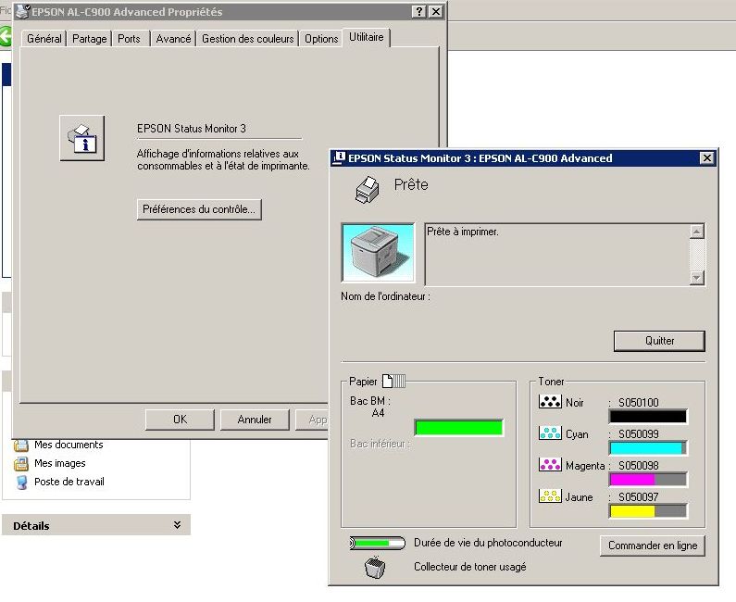Click the status message scroll down arrow
The height and width of the screenshot is (602, 736).
tap(697, 278)
